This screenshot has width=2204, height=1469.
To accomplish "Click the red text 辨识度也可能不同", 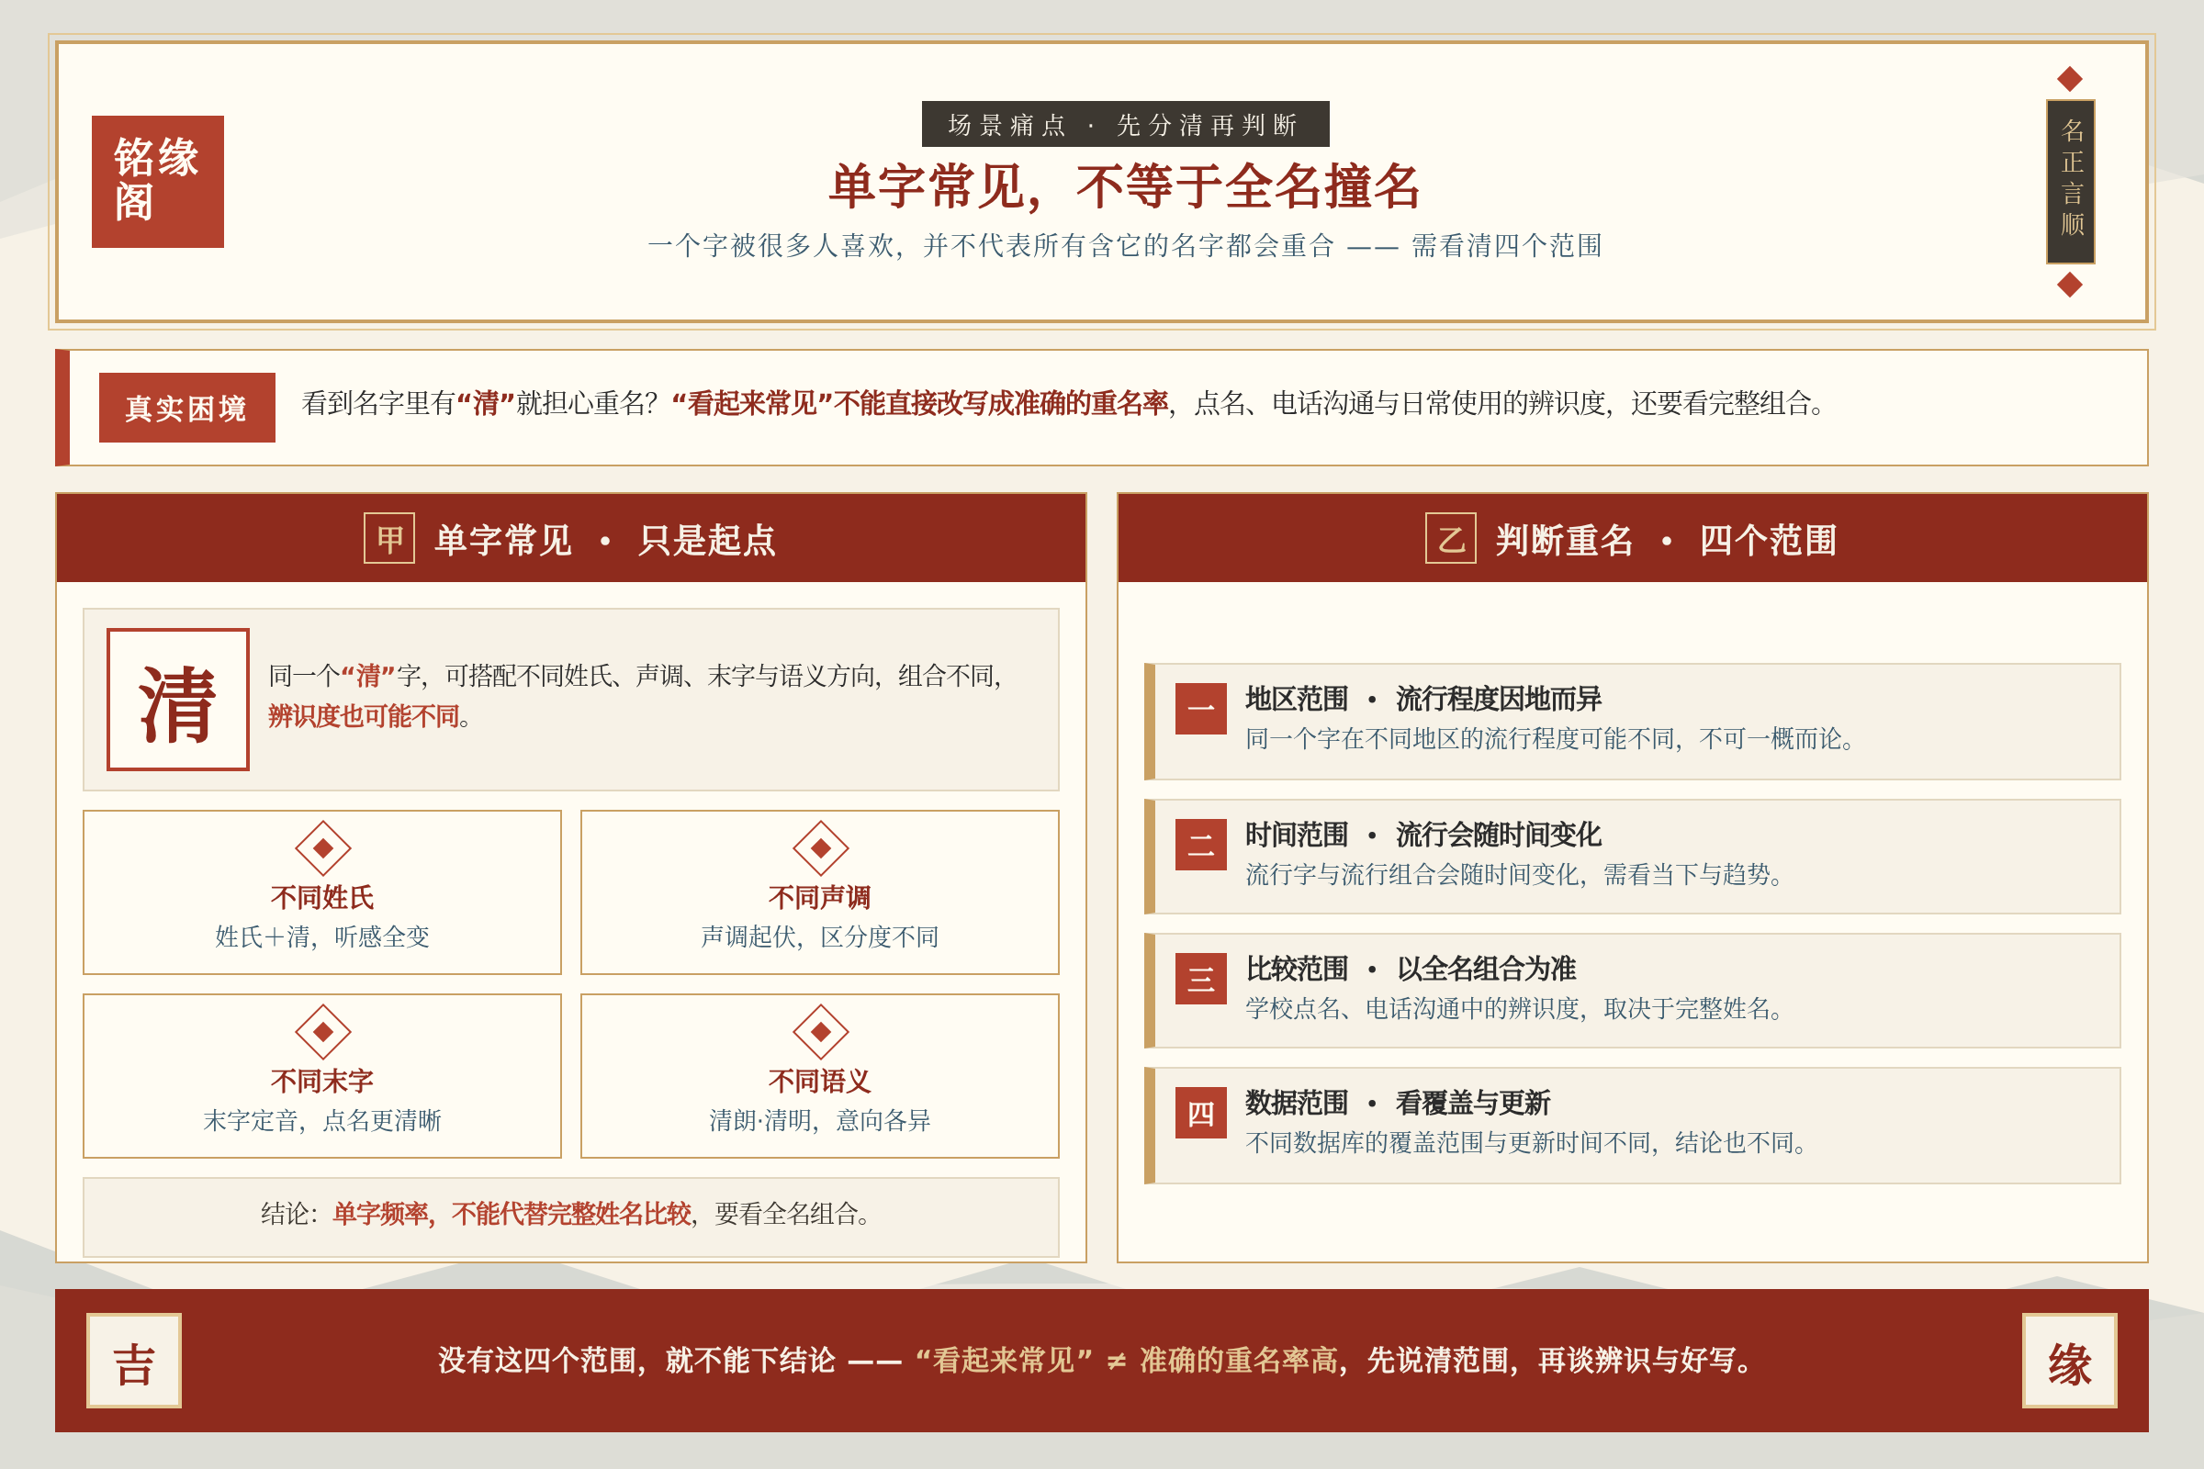I will [364, 716].
